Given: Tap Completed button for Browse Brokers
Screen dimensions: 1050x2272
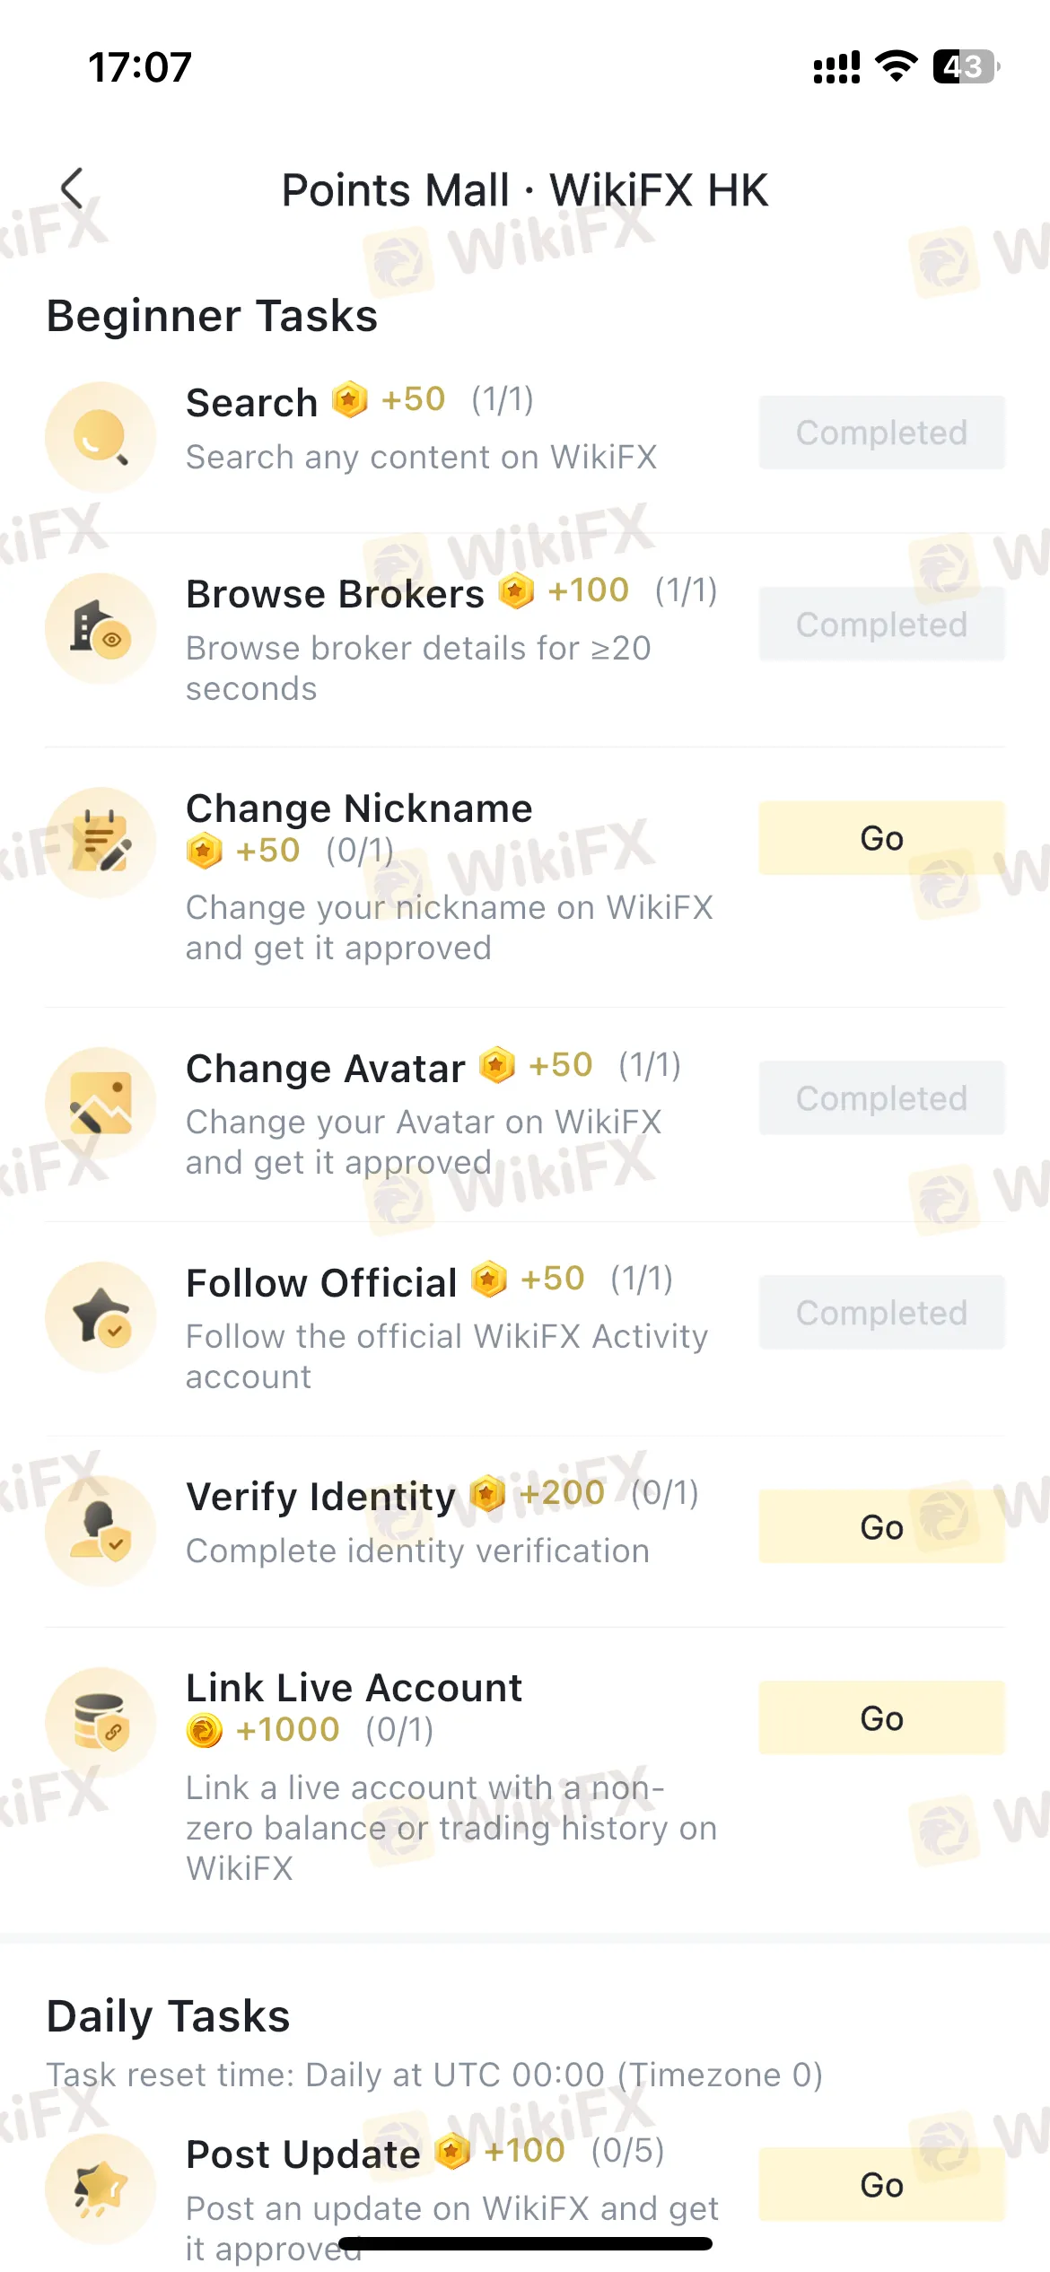Looking at the screenshot, I should 881,625.
